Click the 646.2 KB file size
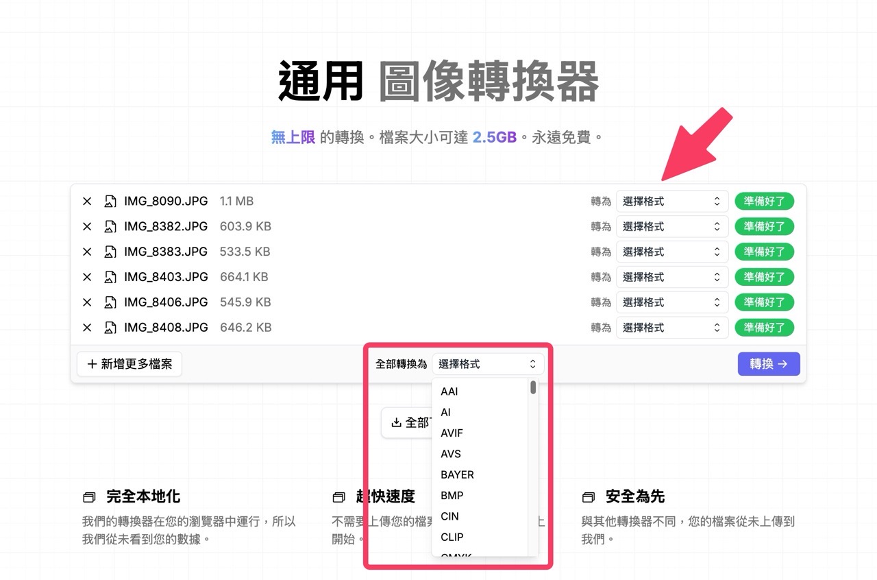Screen dimensions: 877x580 coord(246,328)
